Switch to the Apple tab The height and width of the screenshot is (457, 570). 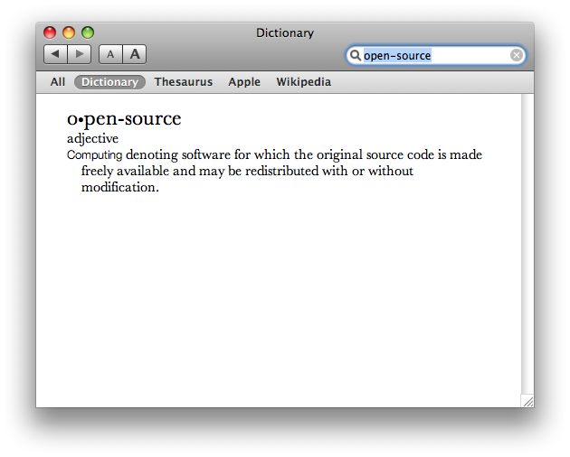click(244, 82)
